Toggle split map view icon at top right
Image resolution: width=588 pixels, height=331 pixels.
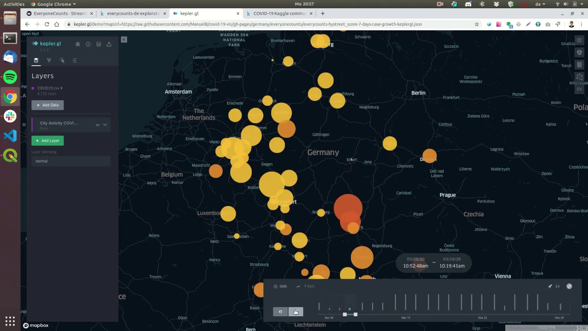[x=579, y=40]
